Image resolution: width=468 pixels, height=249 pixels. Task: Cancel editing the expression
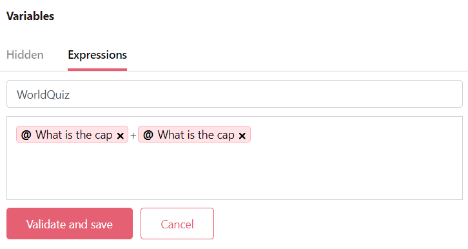click(177, 224)
